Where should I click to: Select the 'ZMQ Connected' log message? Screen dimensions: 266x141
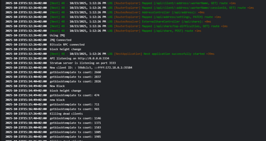[61, 40]
